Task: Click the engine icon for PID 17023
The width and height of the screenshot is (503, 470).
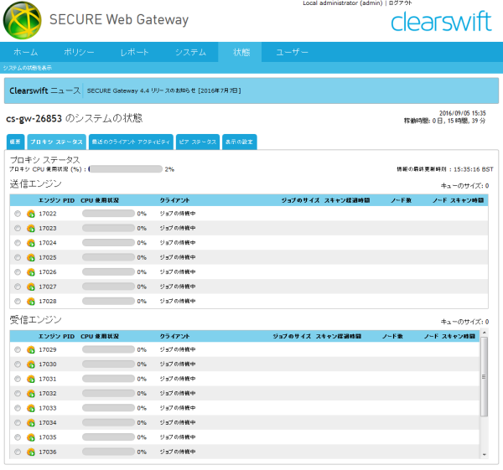Action: (31, 228)
